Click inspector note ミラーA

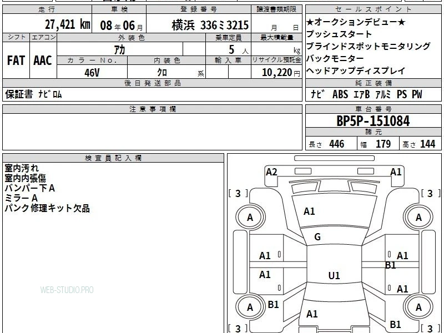[x=21, y=198]
